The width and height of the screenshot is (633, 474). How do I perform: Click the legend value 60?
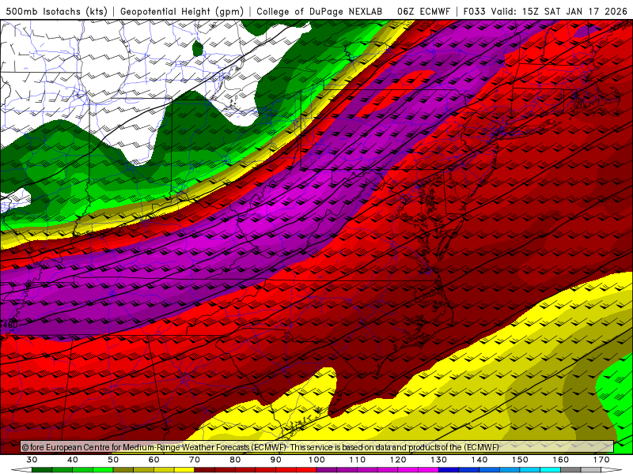154,460
